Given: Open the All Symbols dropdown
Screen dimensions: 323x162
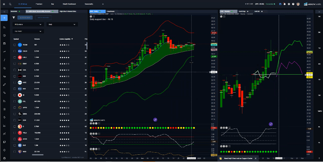Looking at the screenshot, I should click(28, 24).
